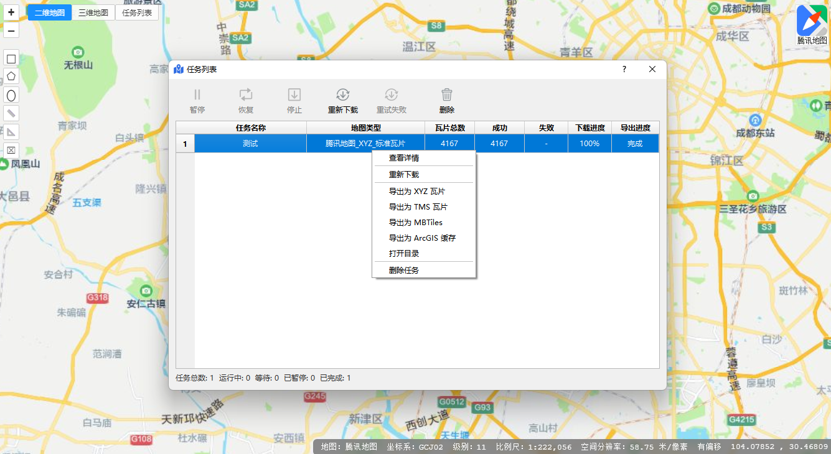This screenshot has width=831, height=454.
Task: Click 级别: 11 in status bar
Action: [469, 447]
